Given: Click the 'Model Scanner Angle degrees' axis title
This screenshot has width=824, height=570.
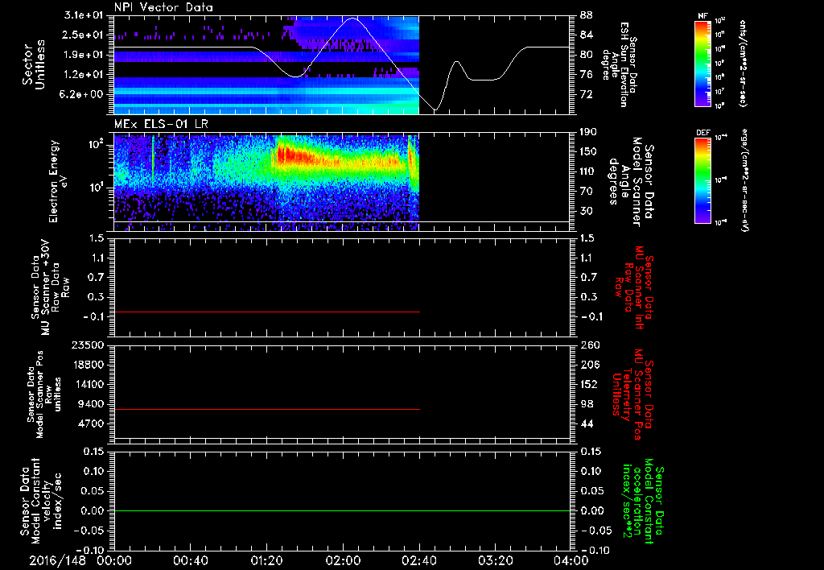Looking at the screenshot, I should click(632, 182).
